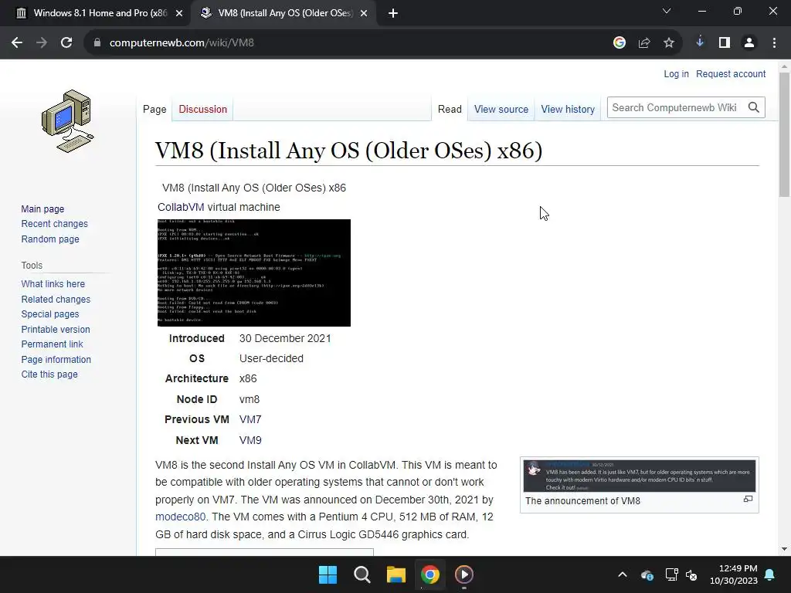Open the Chrome downloads icon

click(x=700, y=42)
